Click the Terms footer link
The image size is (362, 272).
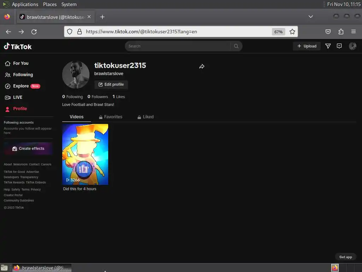pyautogui.click(x=25, y=189)
